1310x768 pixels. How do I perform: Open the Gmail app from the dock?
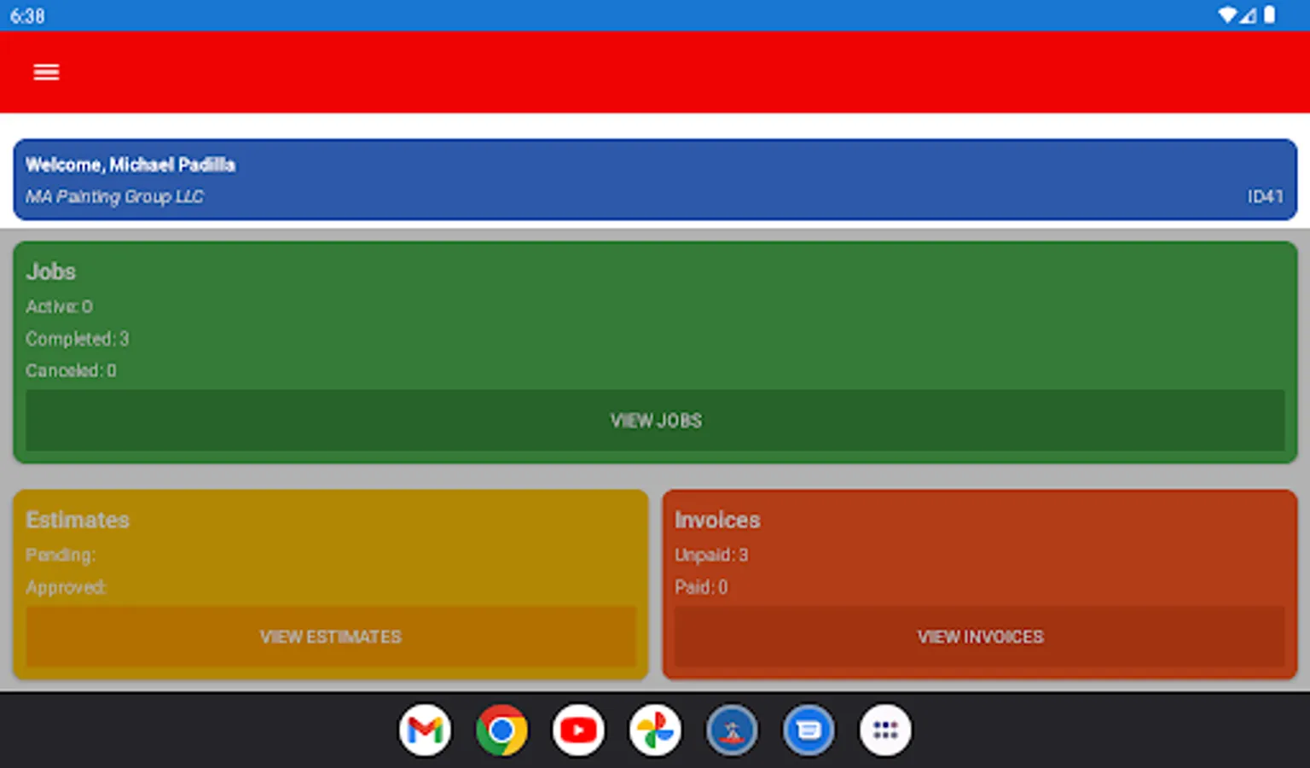[x=426, y=730]
